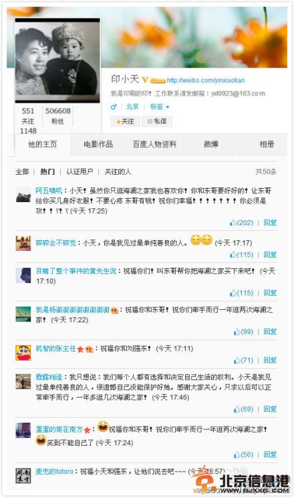
Task: Follow user with the +关注 button
Action: pyautogui.click(x=125, y=121)
